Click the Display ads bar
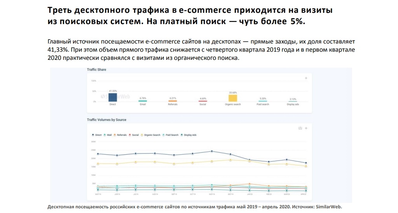 coord(293,101)
